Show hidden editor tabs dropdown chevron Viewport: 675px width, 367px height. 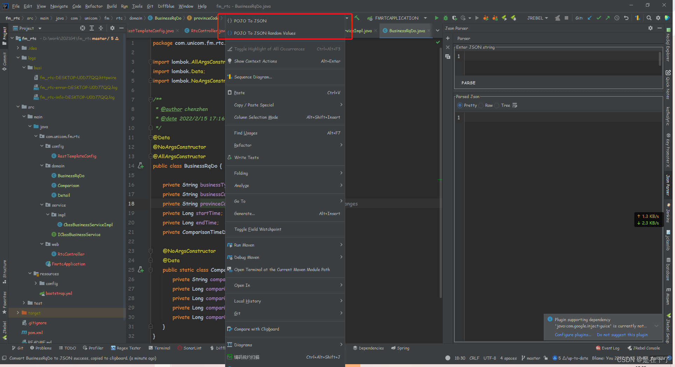437,31
